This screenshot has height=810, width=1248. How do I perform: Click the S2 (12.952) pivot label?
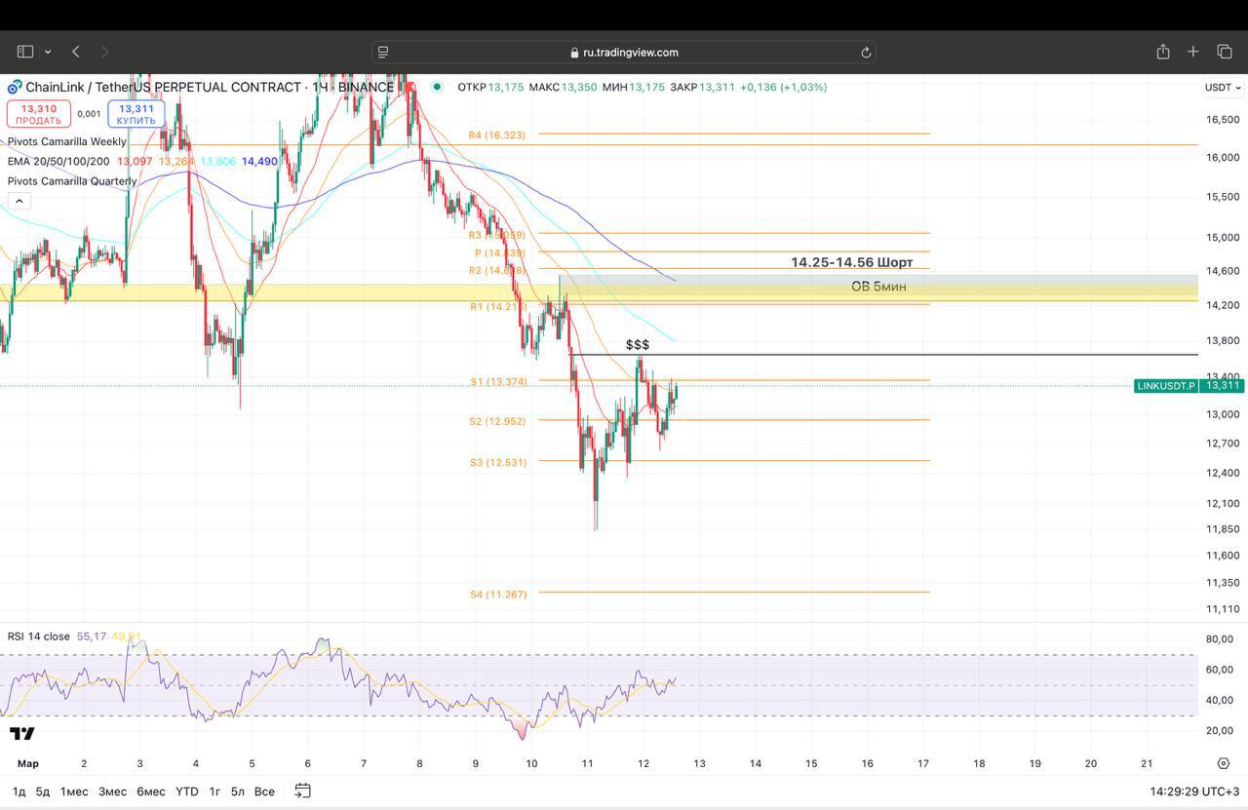pyautogui.click(x=497, y=422)
